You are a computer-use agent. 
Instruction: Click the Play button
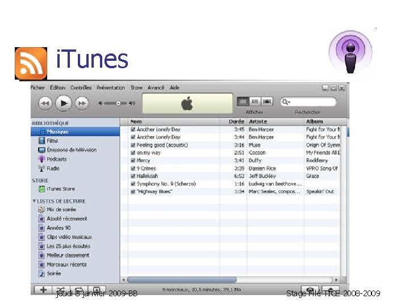(x=64, y=103)
